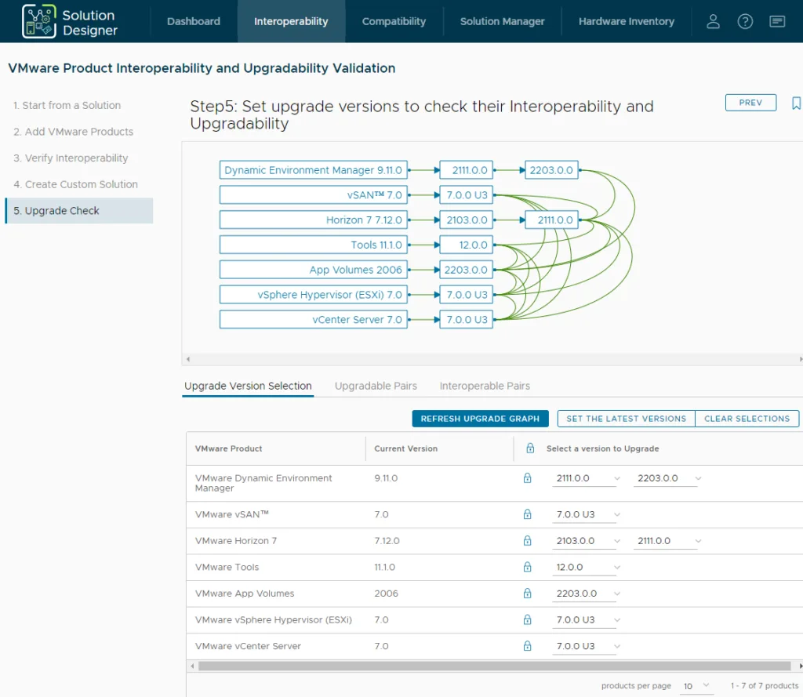Go to the Dashboard menu
This screenshot has width=803, height=697.
click(x=194, y=21)
